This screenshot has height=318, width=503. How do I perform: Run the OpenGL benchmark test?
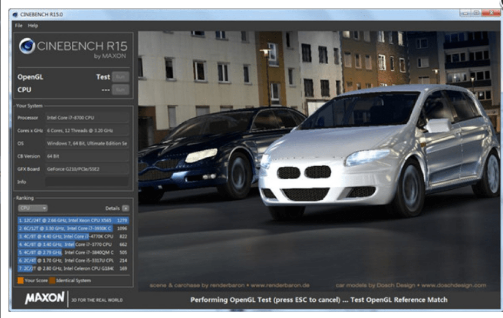point(120,77)
